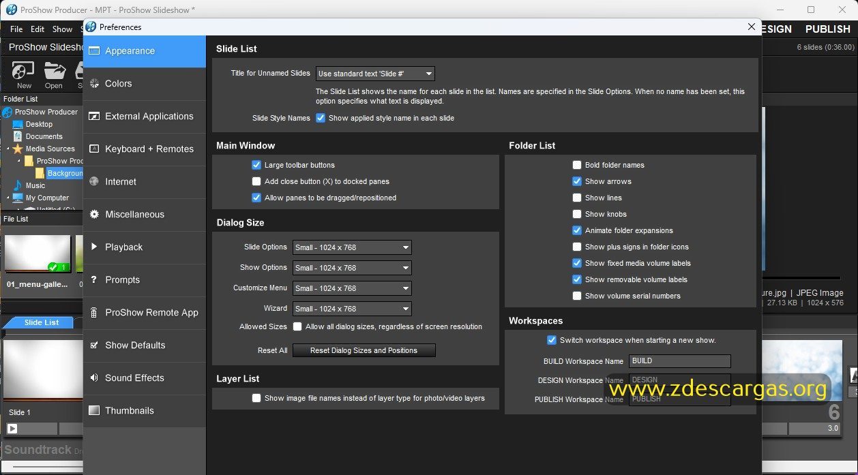Image resolution: width=858 pixels, height=475 pixels.
Task: Open the Colors preferences category
Action: 145,84
